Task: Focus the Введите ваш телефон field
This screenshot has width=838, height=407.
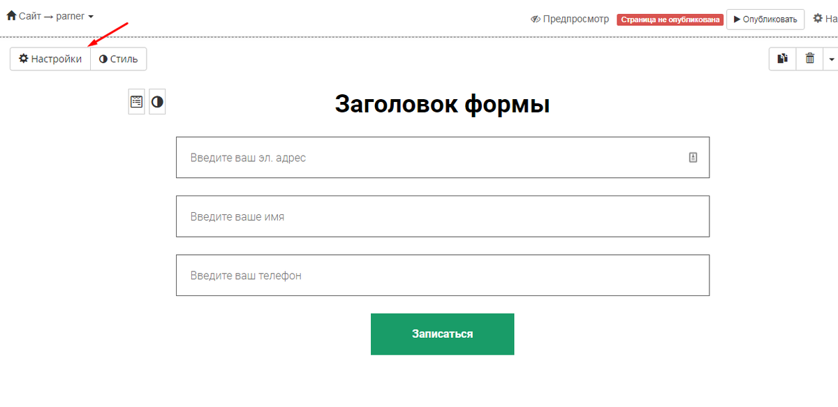Action: (443, 275)
